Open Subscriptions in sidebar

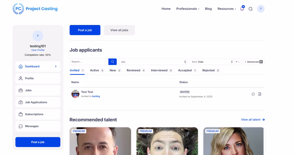point(38,114)
